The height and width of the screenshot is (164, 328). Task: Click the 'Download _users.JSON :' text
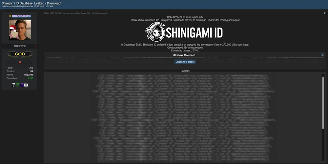[x=185, y=51]
